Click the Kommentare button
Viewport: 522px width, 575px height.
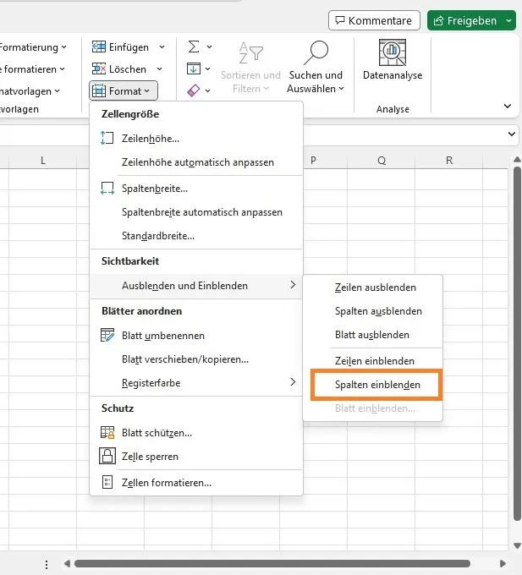click(x=375, y=20)
